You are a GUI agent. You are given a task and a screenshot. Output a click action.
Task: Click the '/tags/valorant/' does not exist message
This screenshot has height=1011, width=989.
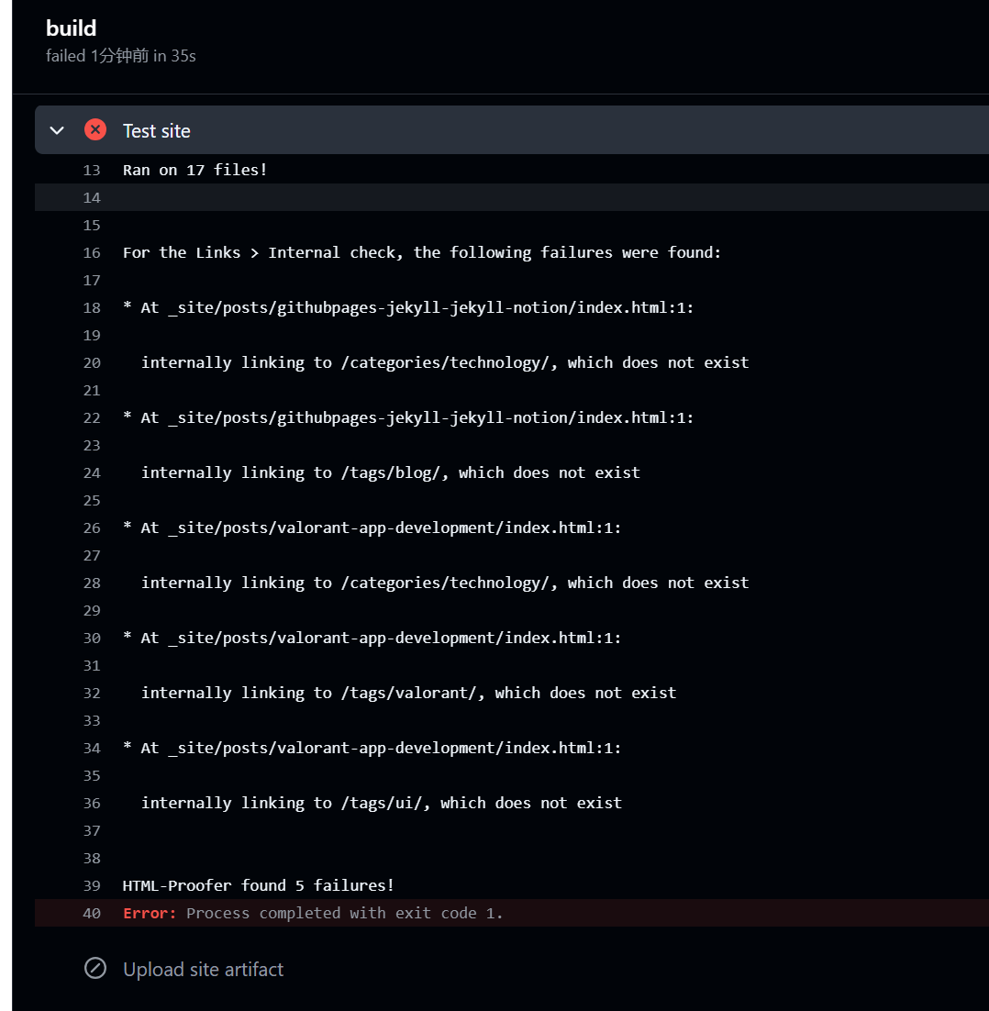pos(409,694)
